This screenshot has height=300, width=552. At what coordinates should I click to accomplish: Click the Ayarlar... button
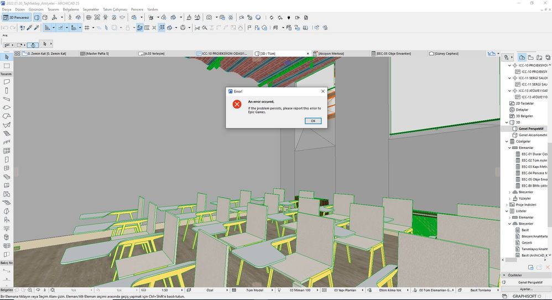526,289
